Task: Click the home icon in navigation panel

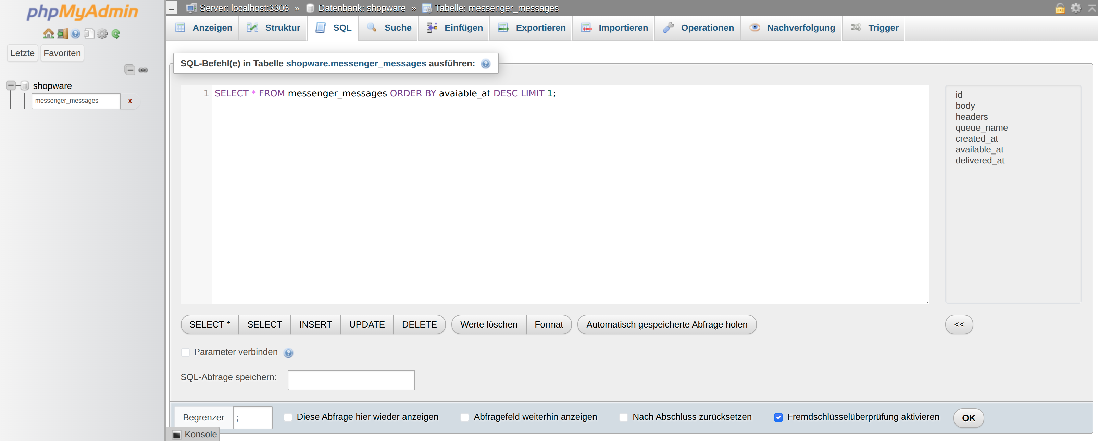Action: [x=48, y=34]
